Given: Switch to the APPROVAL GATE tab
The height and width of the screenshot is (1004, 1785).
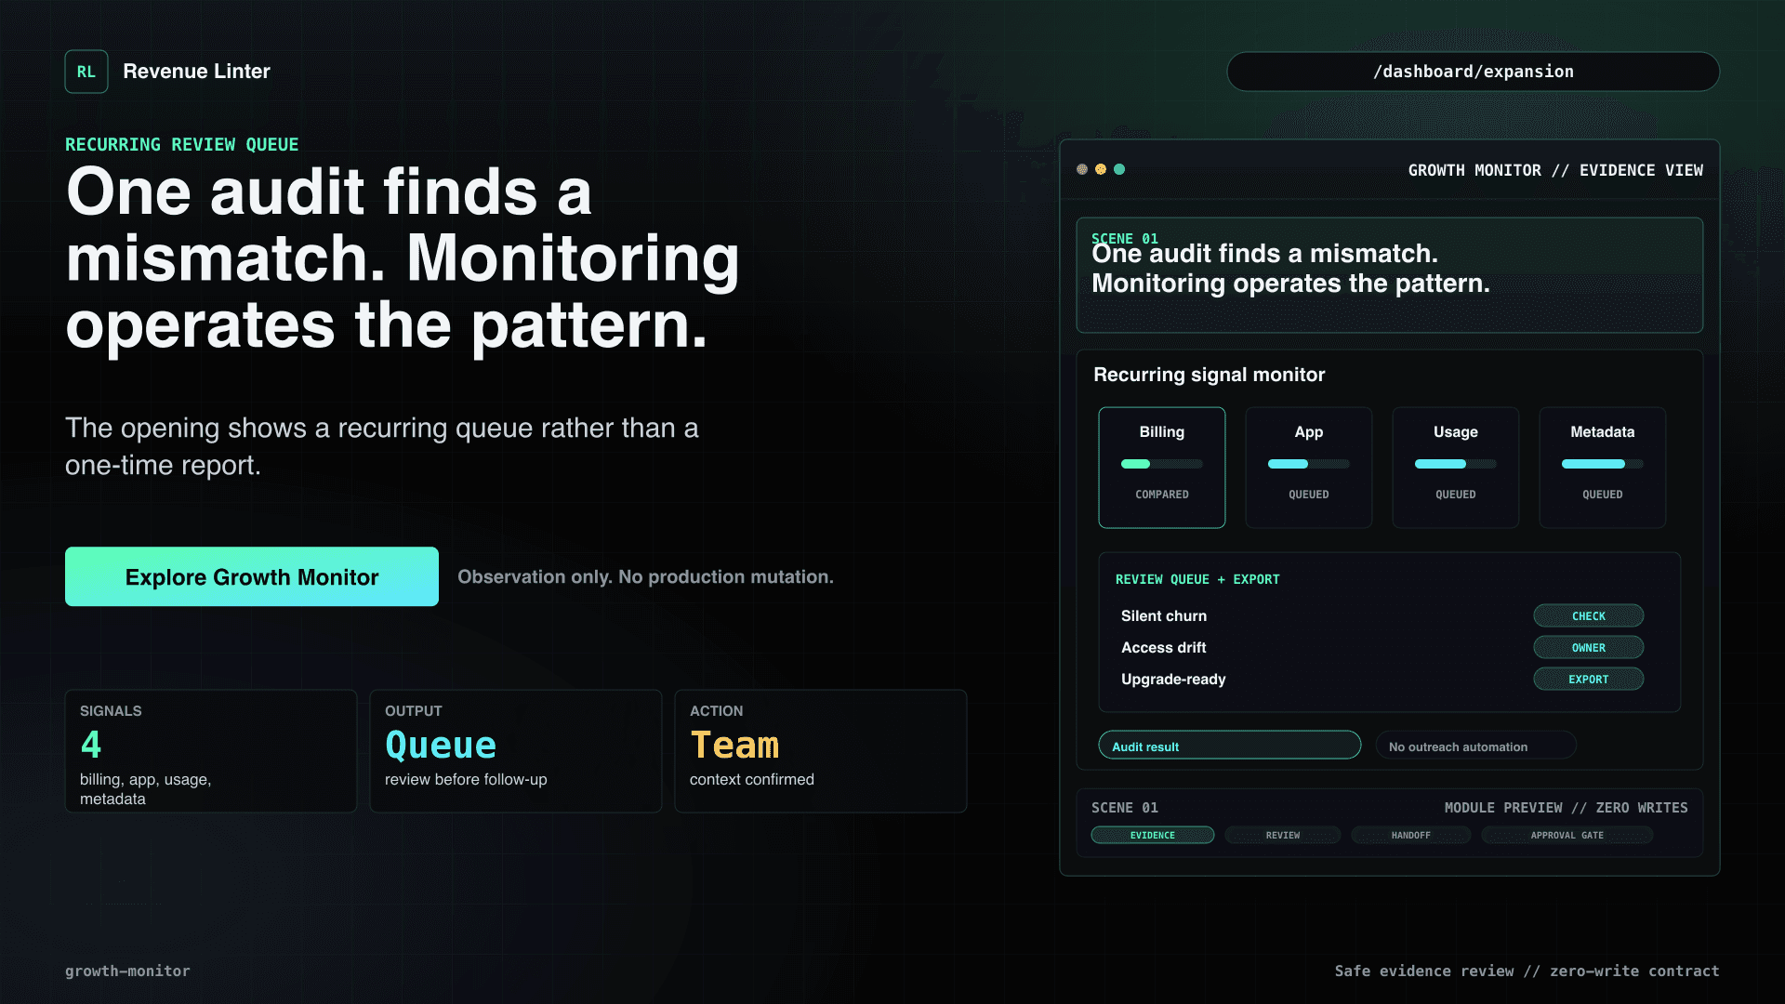Looking at the screenshot, I should pyautogui.click(x=1567, y=835).
